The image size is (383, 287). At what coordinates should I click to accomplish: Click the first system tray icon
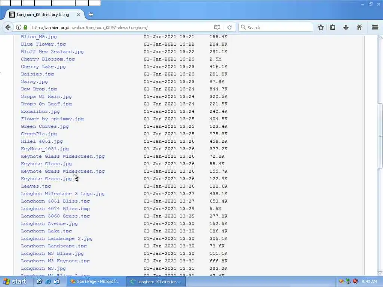coord(341,281)
